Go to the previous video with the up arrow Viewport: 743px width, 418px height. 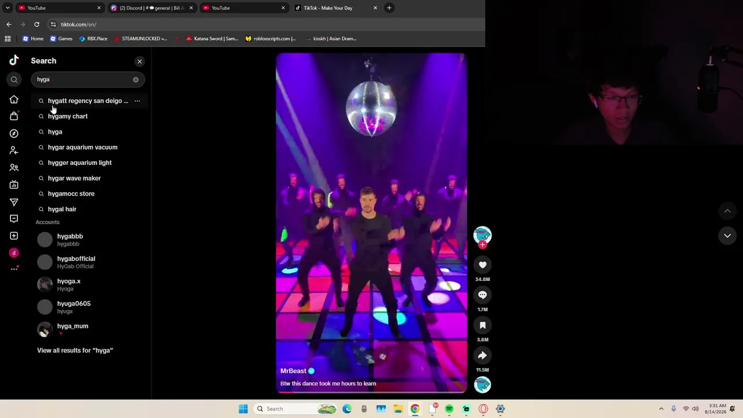pyautogui.click(x=727, y=211)
